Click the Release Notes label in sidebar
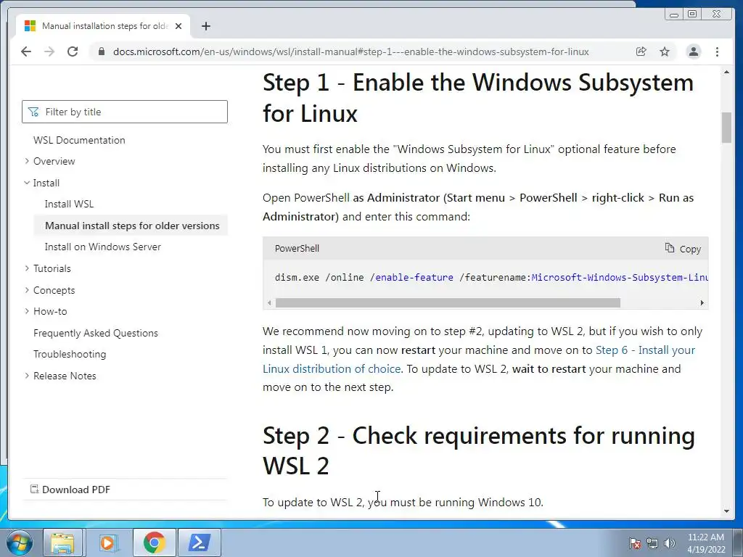Image resolution: width=743 pixels, height=557 pixels. pyautogui.click(x=65, y=376)
